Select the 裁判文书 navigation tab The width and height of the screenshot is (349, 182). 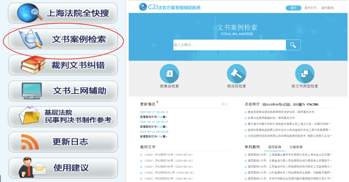coord(311,8)
